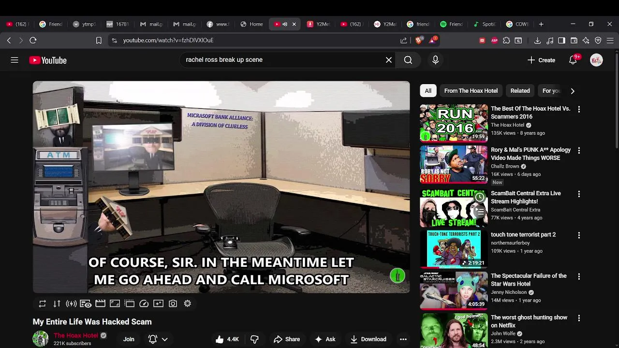Select From The Hoax Hotel chip
The height and width of the screenshot is (348, 619).
pyautogui.click(x=471, y=91)
